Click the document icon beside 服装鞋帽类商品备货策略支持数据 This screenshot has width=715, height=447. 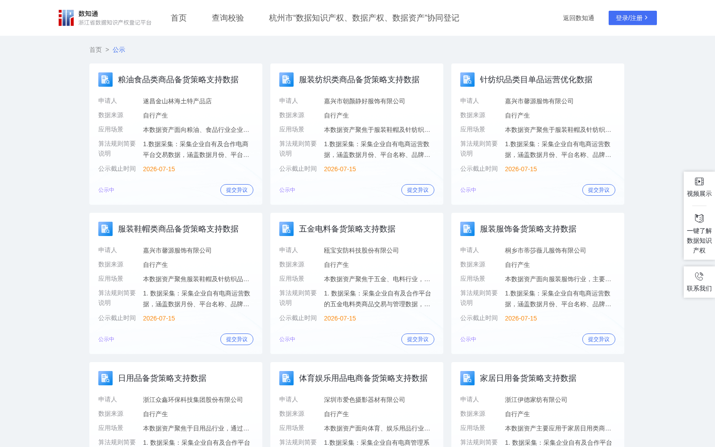pyautogui.click(x=105, y=229)
